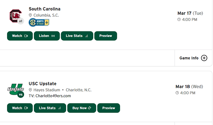Click the South Carolina Gamecocks logo

15,15
